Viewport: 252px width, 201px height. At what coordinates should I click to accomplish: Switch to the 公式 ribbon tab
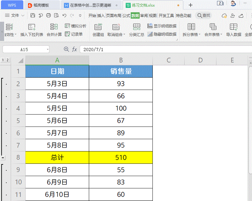(126, 15)
